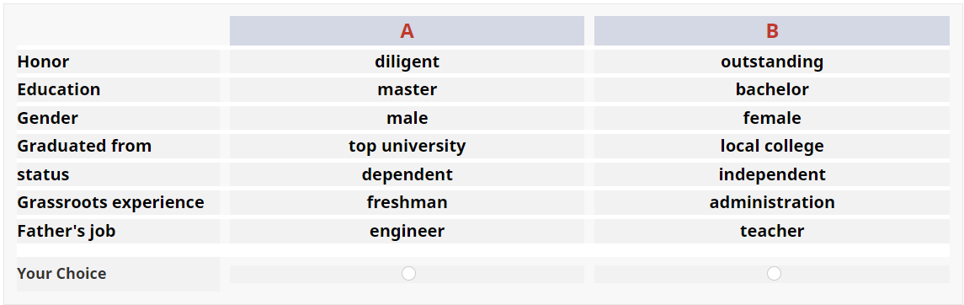Select the radio button for option B

pyautogui.click(x=774, y=274)
